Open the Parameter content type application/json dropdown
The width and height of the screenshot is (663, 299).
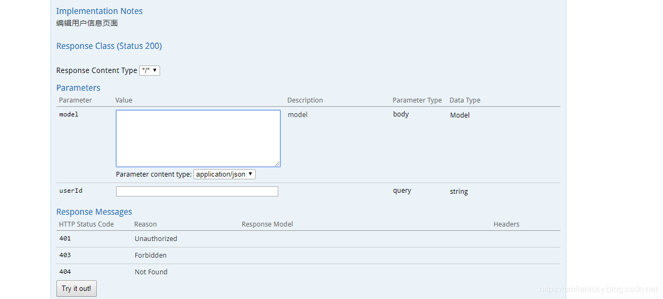point(224,174)
